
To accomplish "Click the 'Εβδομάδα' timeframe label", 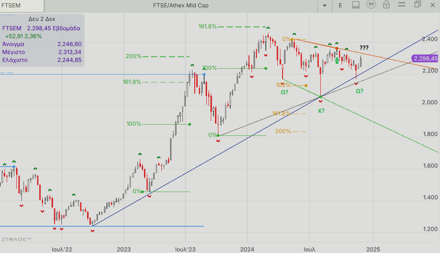I will [67, 28].
